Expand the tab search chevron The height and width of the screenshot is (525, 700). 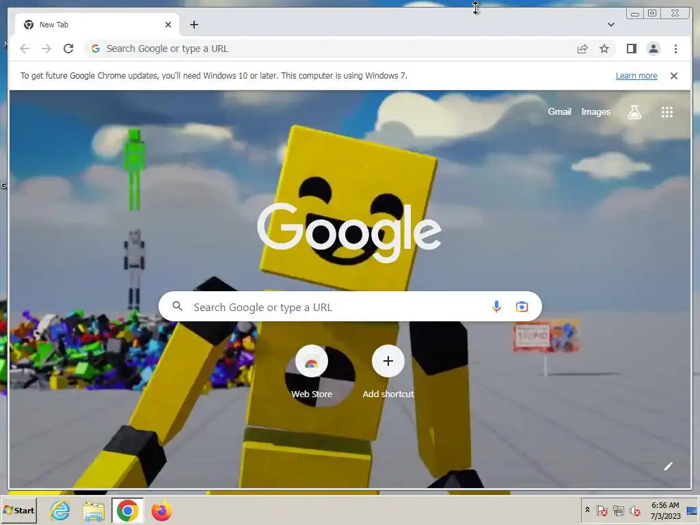coord(611,25)
